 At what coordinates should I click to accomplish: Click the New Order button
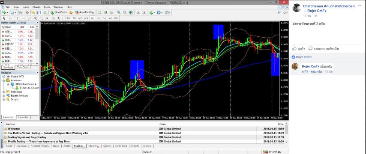pos(59,12)
